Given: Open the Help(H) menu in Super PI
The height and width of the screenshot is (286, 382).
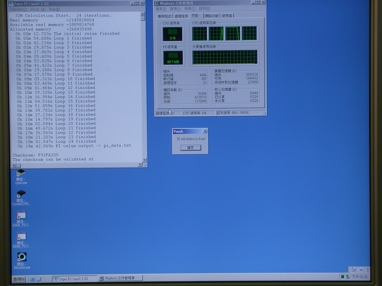Looking at the screenshot, I should coord(54,9).
